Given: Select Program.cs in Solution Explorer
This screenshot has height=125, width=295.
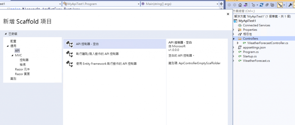Looking at the screenshot, I should coord(251,52).
